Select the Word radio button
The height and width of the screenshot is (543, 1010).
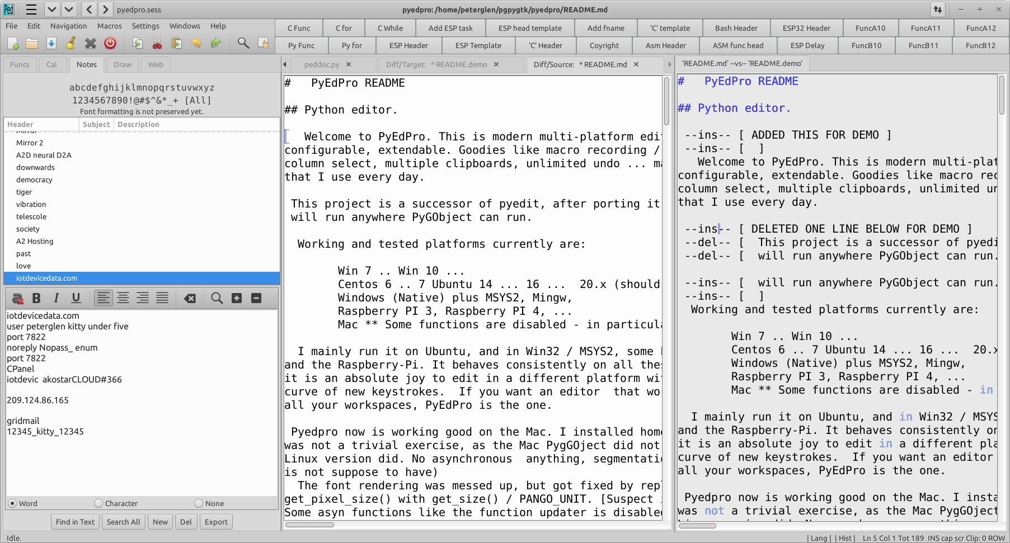point(12,503)
